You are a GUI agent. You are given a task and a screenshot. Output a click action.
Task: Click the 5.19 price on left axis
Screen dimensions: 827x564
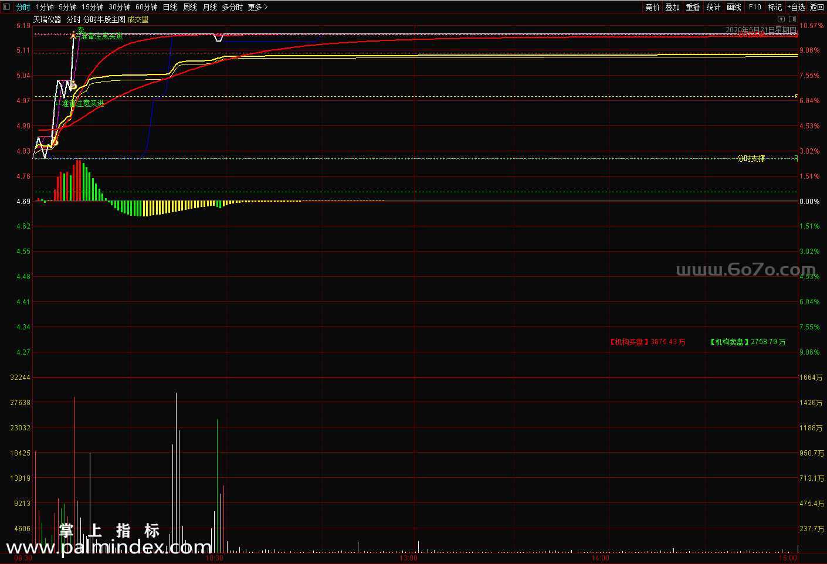pyautogui.click(x=23, y=25)
